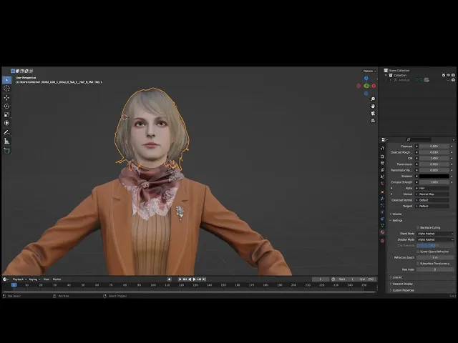The width and height of the screenshot is (458, 343).
Task: Collapse the Settings panel
Action: (391, 221)
